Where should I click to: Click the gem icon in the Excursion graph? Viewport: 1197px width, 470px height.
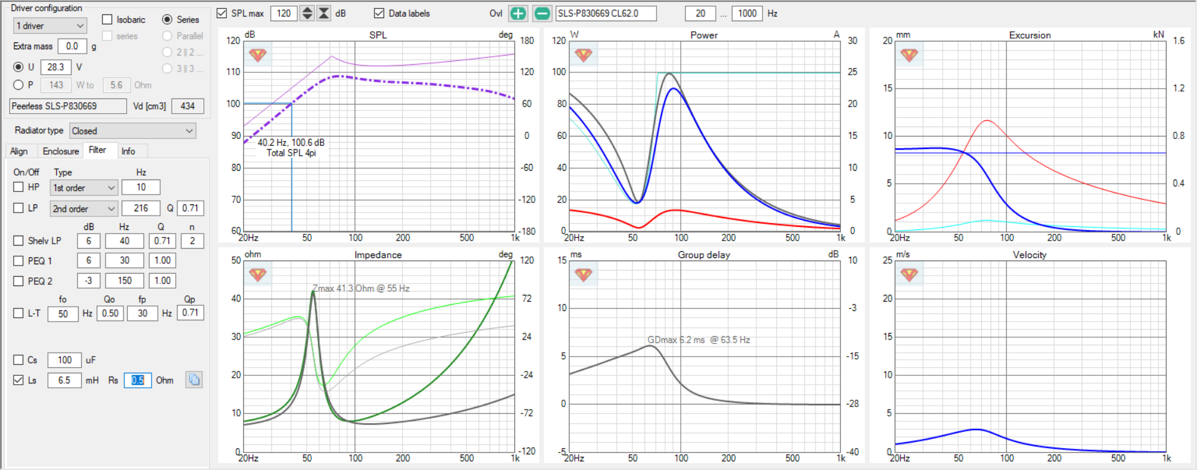pyautogui.click(x=909, y=55)
